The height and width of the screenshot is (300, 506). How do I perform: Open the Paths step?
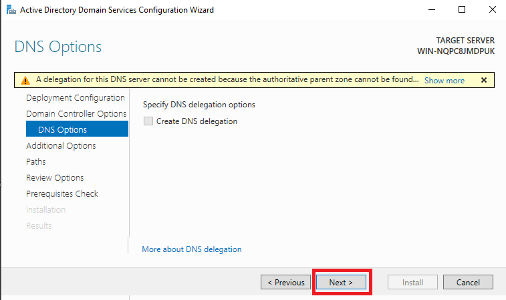coord(36,161)
